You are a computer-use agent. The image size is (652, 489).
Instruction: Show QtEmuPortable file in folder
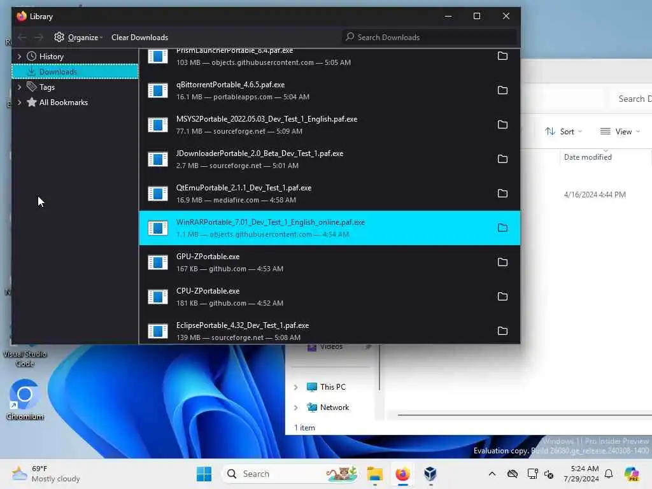point(502,194)
